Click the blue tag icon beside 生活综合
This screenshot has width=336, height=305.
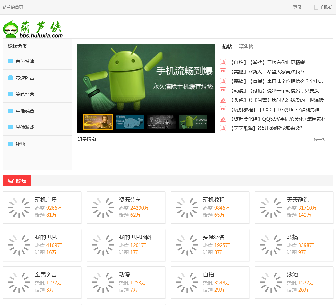pyautogui.click(x=11, y=111)
